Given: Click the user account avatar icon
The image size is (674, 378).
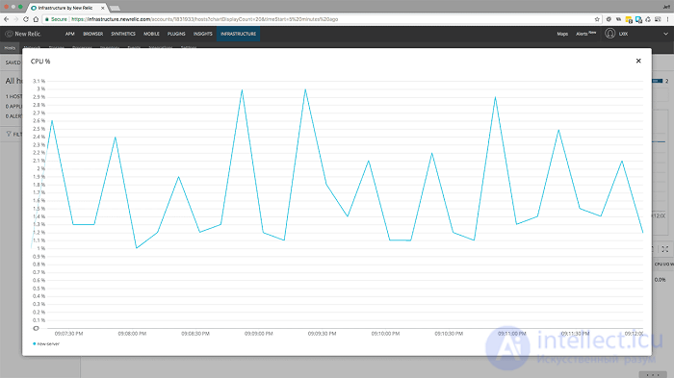Looking at the screenshot, I should click(x=609, y=34).
